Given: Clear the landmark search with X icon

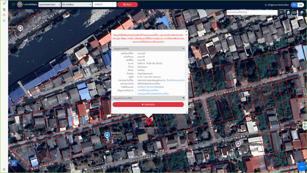Looking at the screenshot, I should [x=281, y=12].
